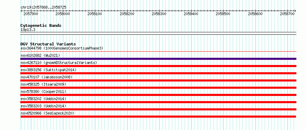Open variant esv3644798 label
Screen dimensions: 306x130
(x=62, y=48)
